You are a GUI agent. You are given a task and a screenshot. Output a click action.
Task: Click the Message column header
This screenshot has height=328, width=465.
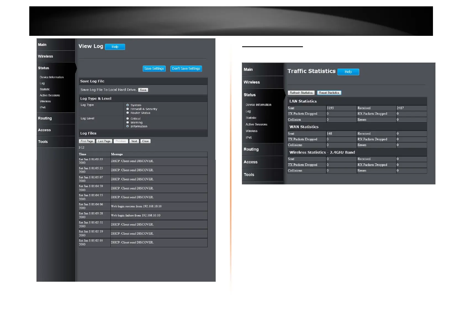pos(117,154)
